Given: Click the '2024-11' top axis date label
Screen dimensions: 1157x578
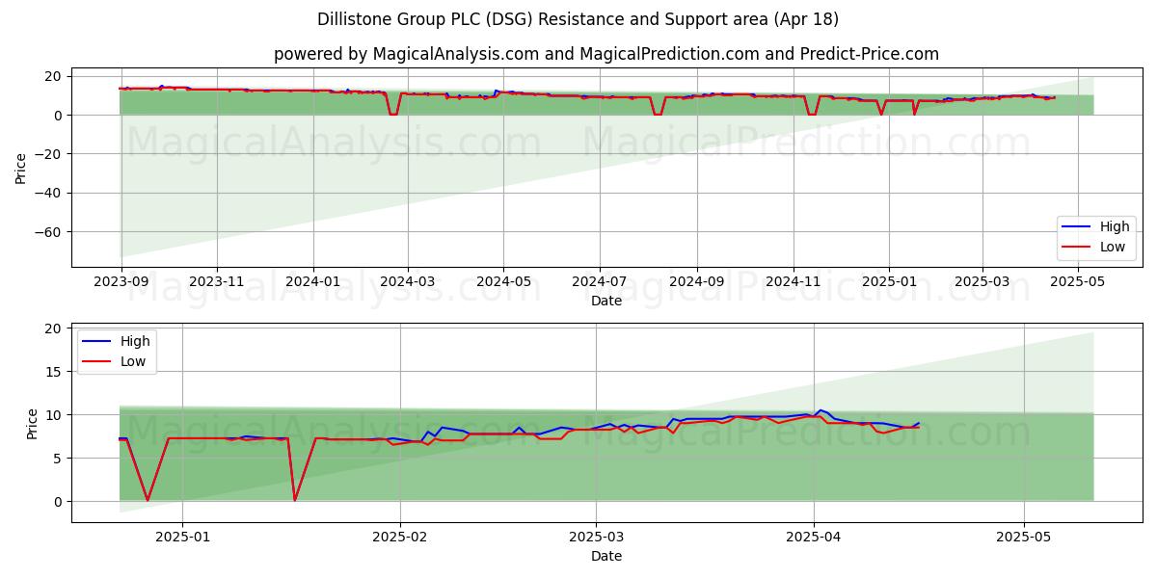Looking at the screenshot, I should 794,283.
